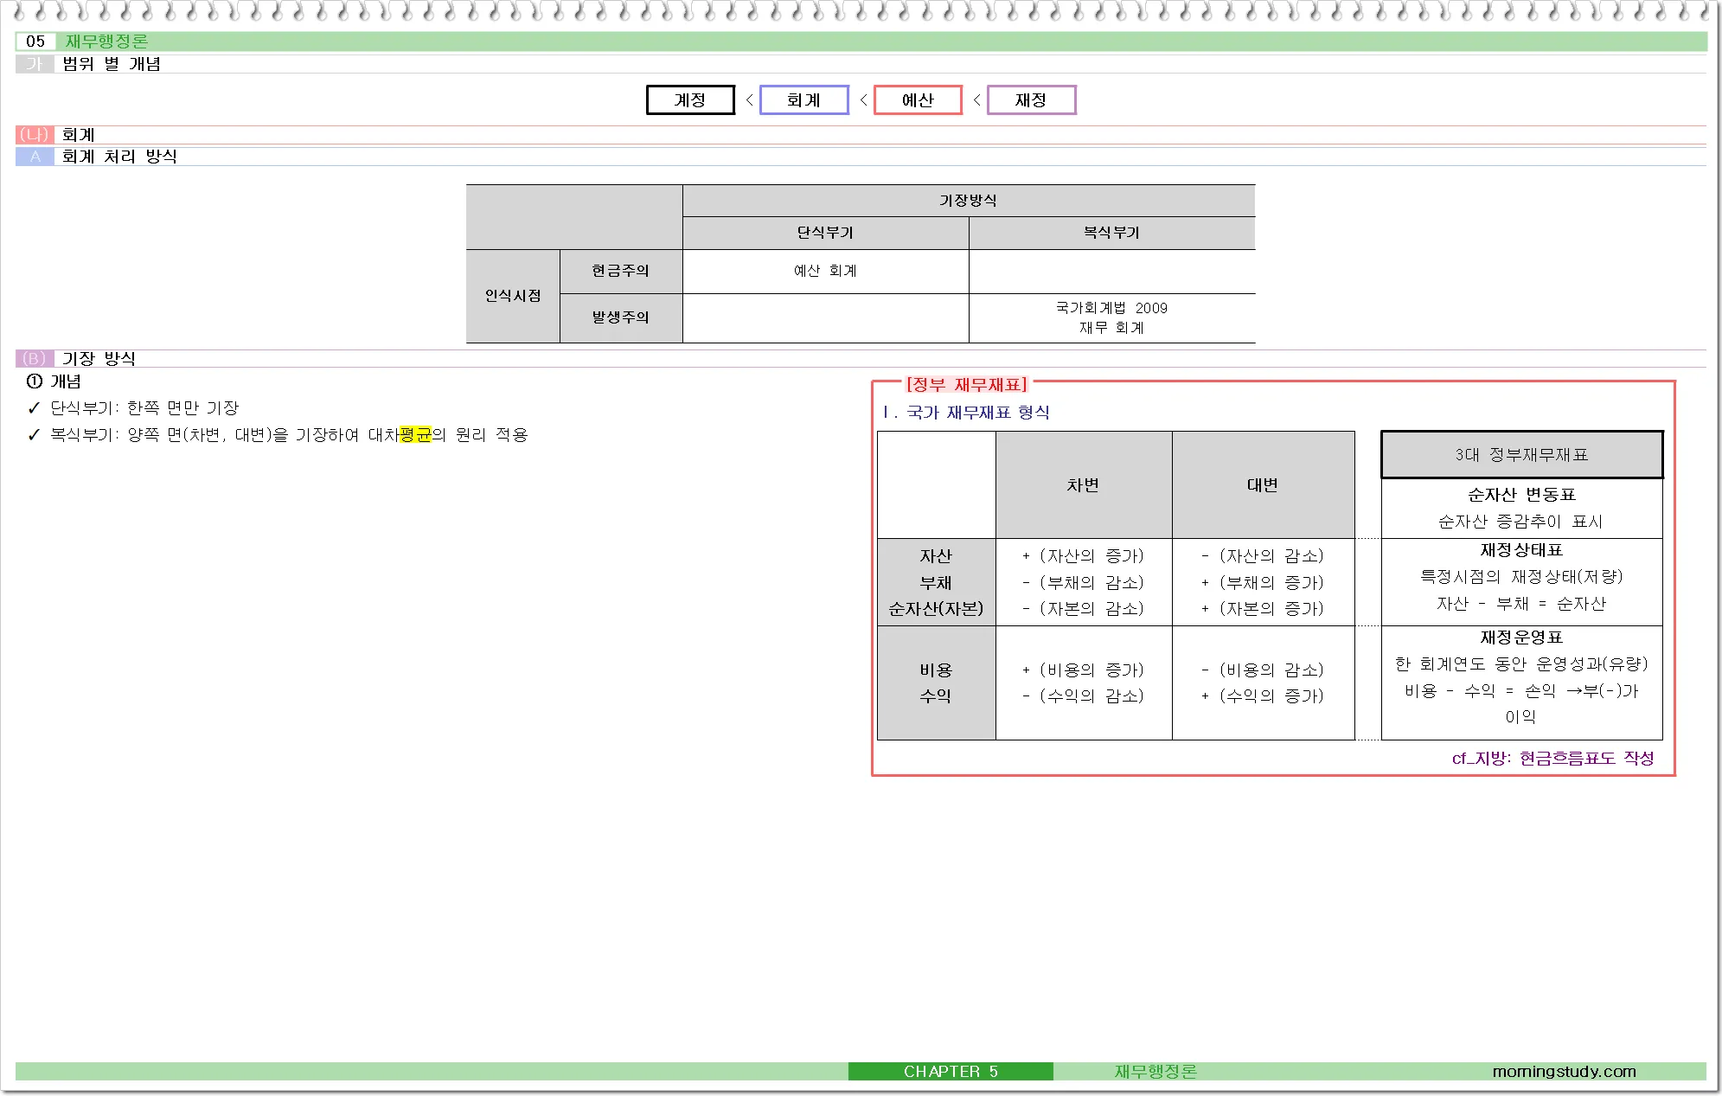The height and width of the screenshot is (1096, 1722).
Task: Click the ① 개념 item
Action: (x=54, y=381)
